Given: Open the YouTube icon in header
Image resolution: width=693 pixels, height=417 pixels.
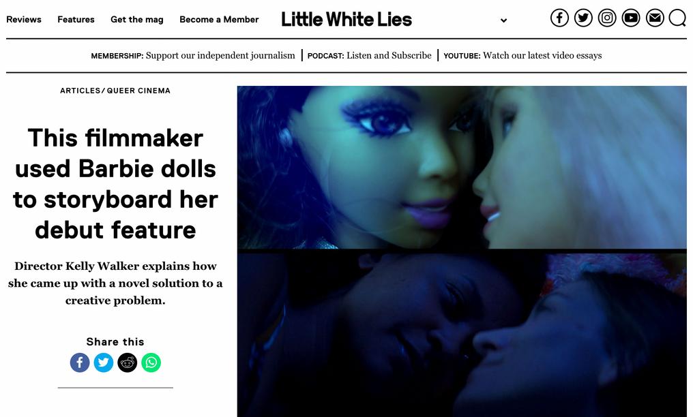Looking at the screenshot, I should 631,18.
